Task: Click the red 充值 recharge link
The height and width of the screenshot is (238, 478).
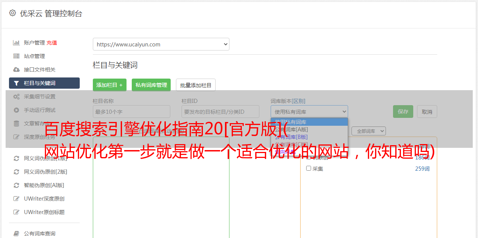Action: pos(52,43)
